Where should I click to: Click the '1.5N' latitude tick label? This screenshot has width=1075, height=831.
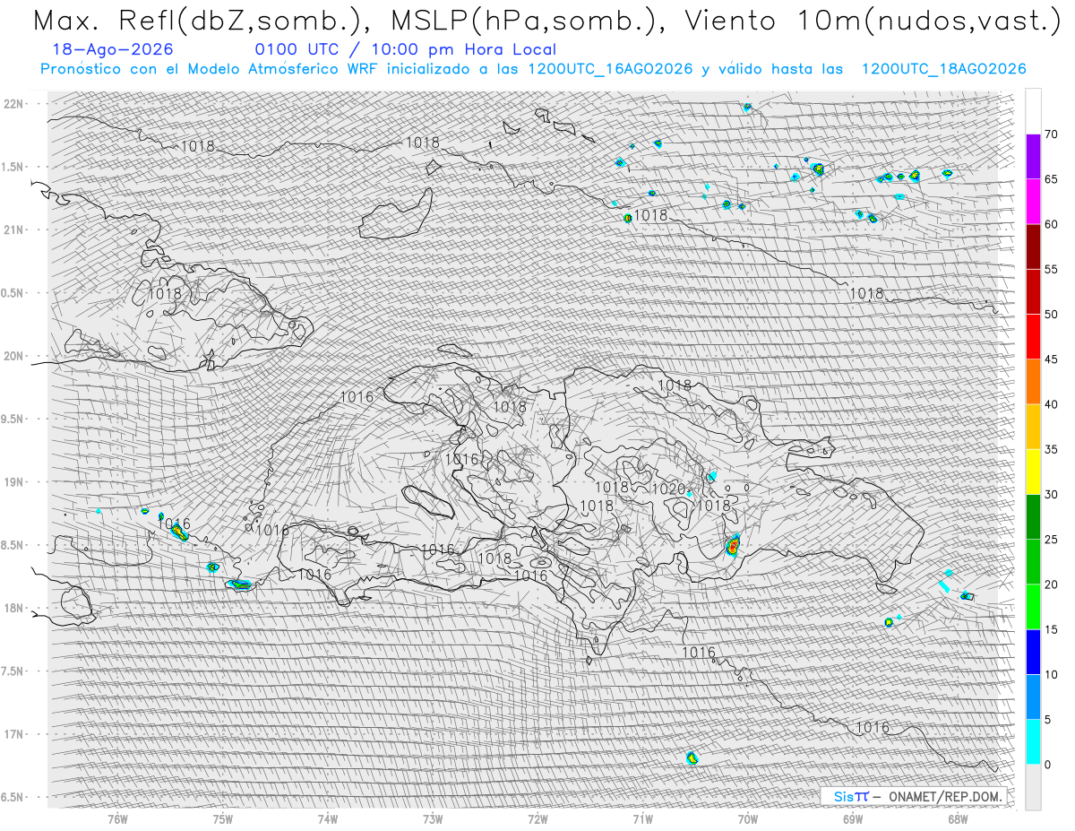13,167
